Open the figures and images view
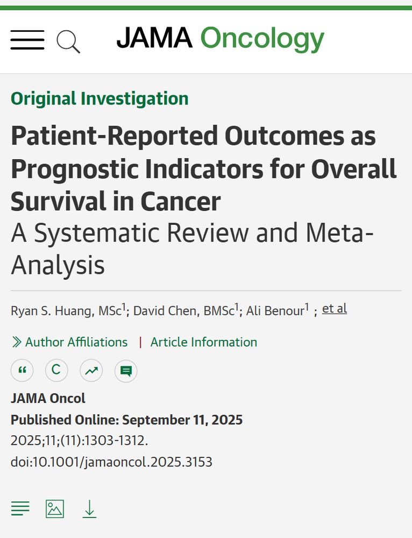The width and height of the screenshot is (412, 538). pos(55,508)
